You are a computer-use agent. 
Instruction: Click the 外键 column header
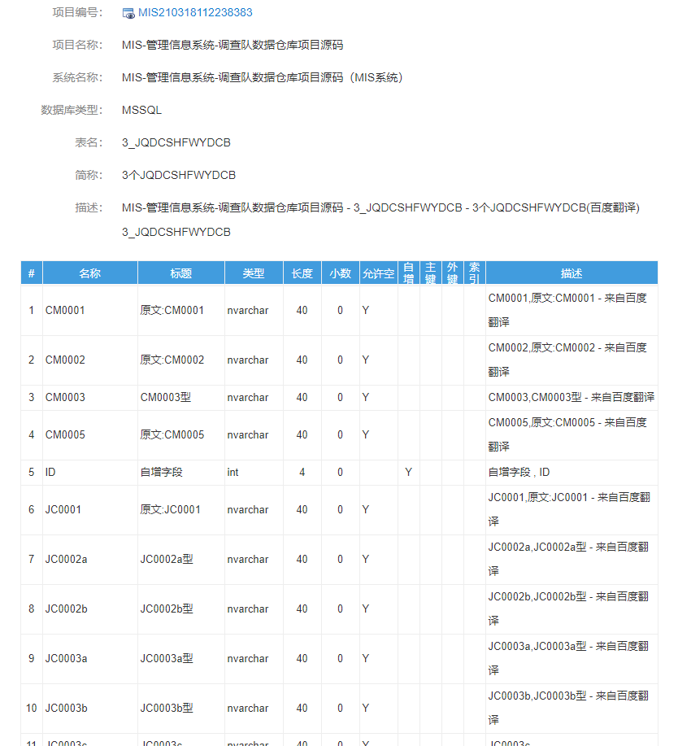452,273
